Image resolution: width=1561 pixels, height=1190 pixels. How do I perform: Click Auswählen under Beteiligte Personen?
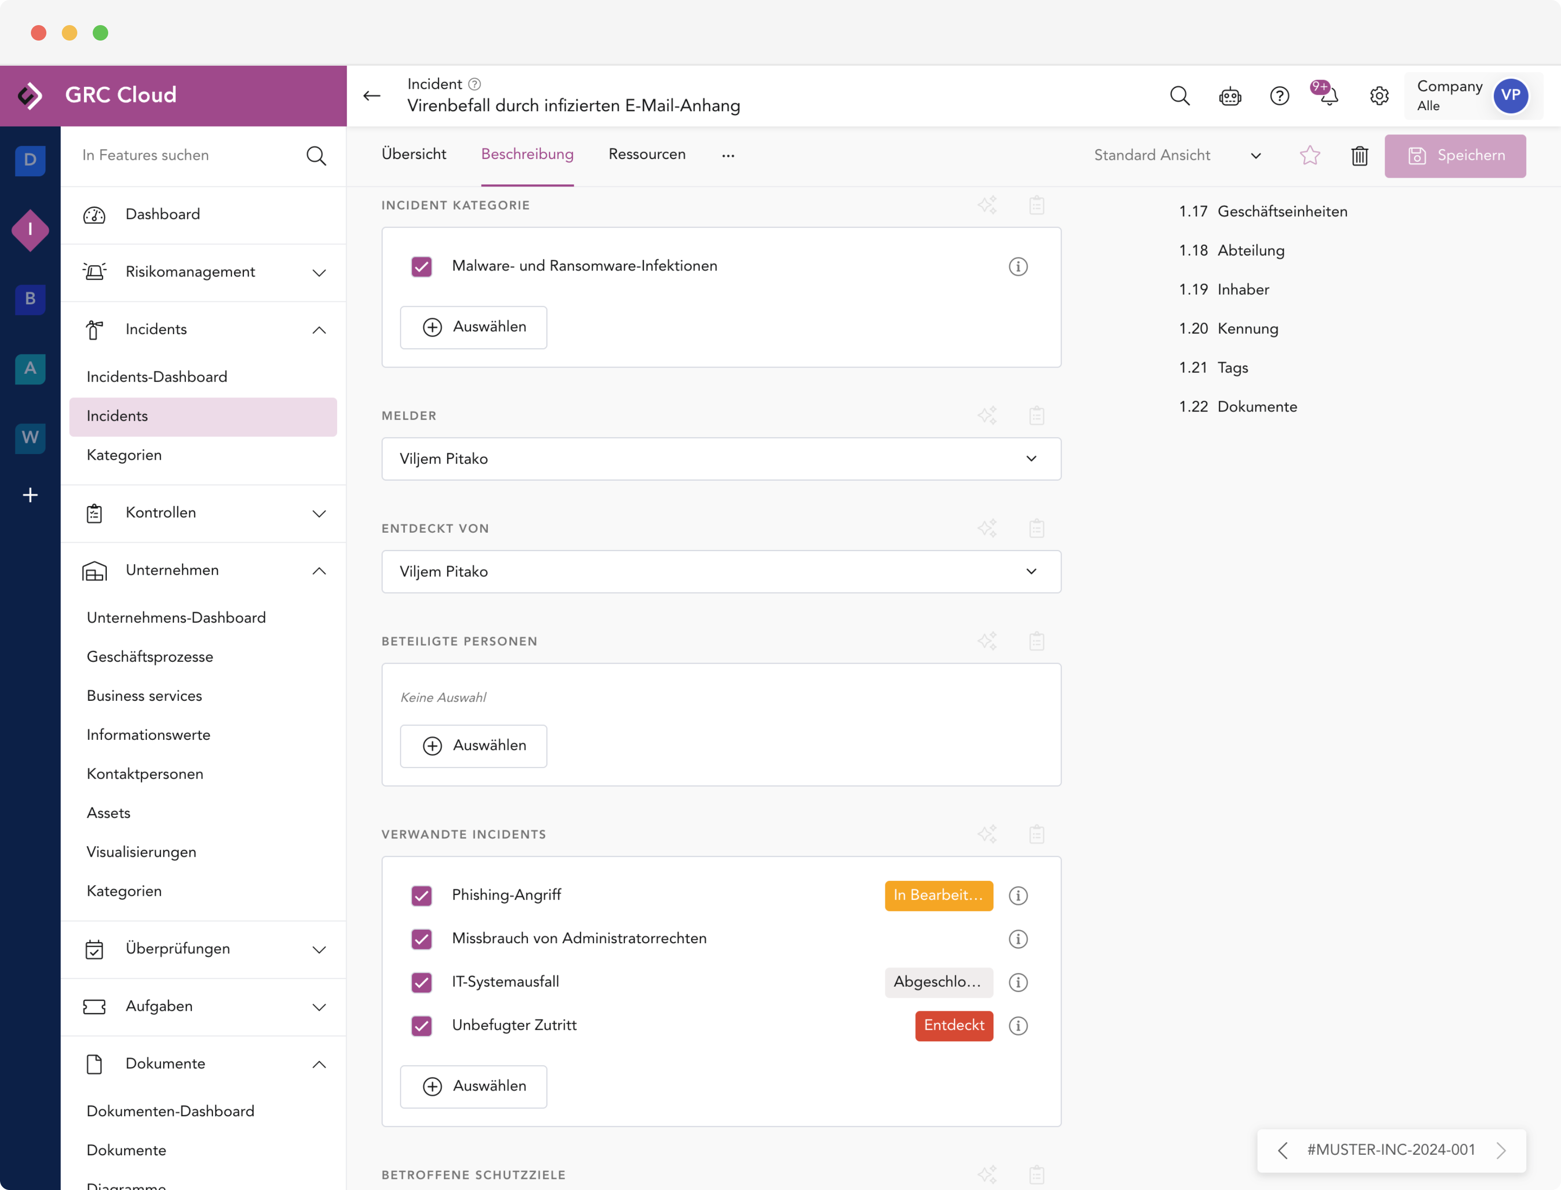click(x=473, y=746)
